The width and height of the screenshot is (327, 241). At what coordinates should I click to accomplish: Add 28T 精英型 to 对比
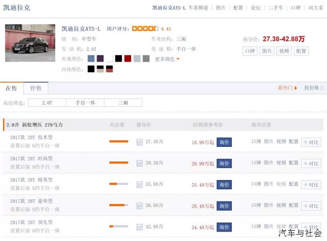pos(311,185)
